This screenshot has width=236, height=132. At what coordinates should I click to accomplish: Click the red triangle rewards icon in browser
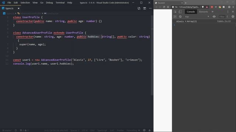point(207,7)
